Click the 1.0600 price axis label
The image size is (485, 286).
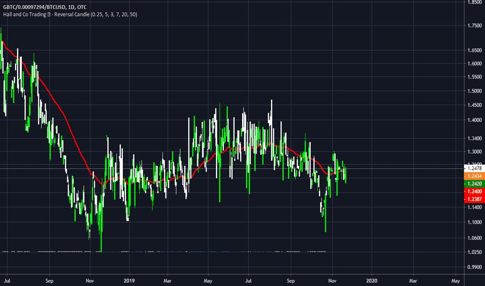pos(475,238)
